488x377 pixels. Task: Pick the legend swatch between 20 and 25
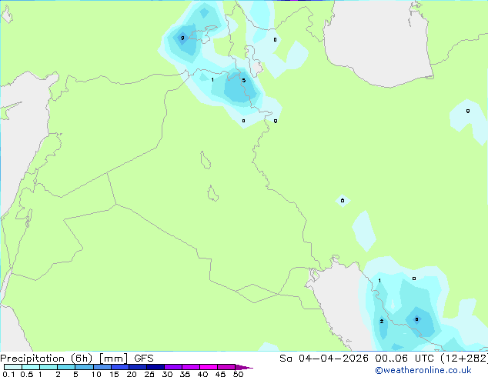[137, 367]
